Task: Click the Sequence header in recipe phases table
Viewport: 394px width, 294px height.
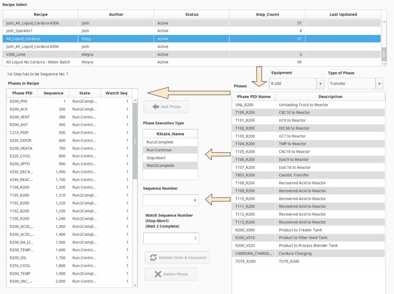Action: coord(53,93)
